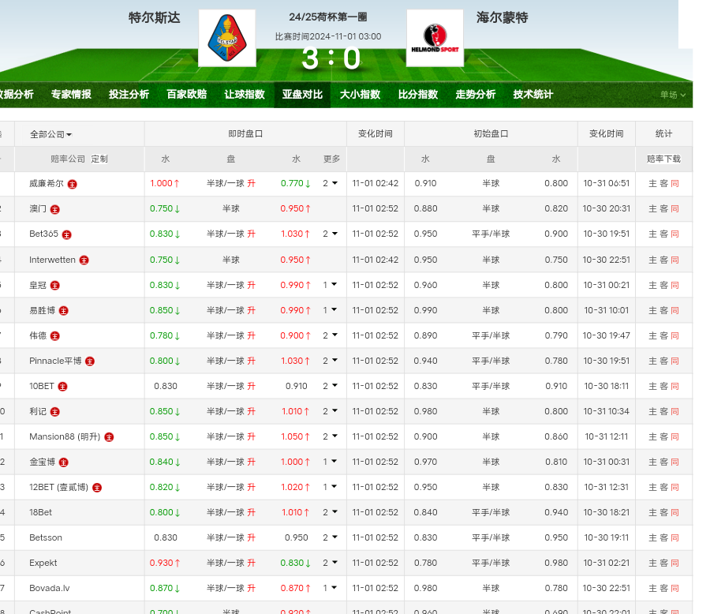Click the 定制 customize link

(99, 159)
